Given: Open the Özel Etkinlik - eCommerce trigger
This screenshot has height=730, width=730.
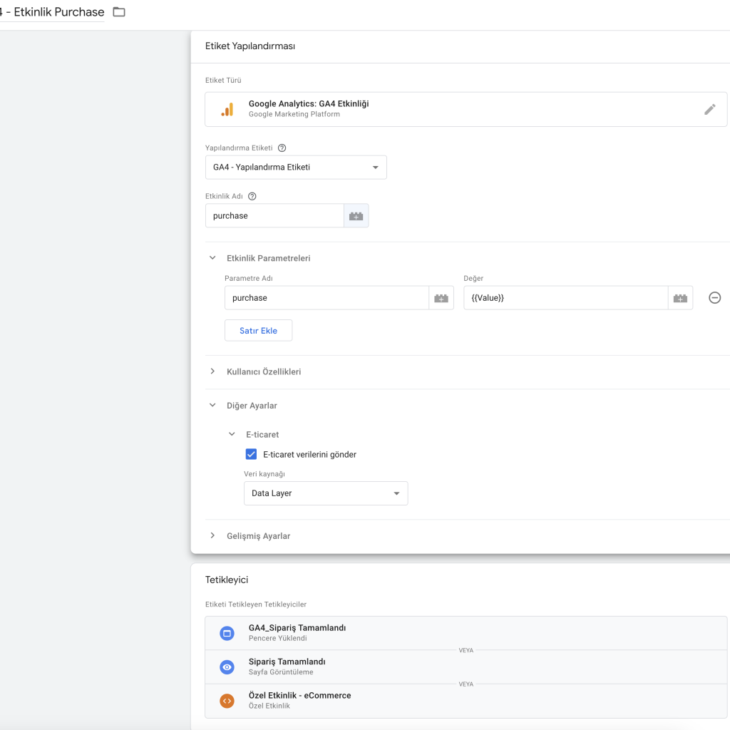Looking at the screenshot, I should point(299,700).
